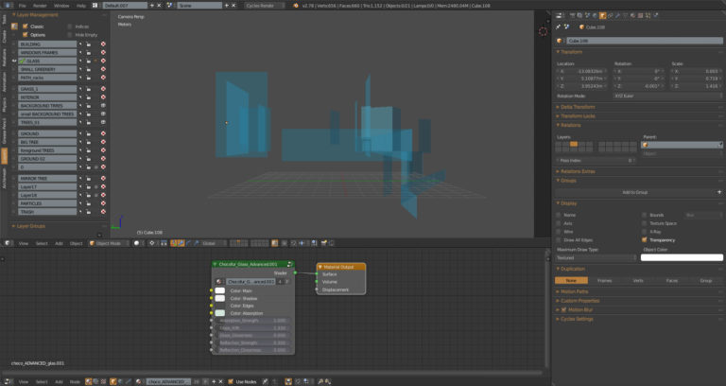The width and height of the screenshot is (726, 386).
Task: Open the Window menu in top bar
Action: 60,6
